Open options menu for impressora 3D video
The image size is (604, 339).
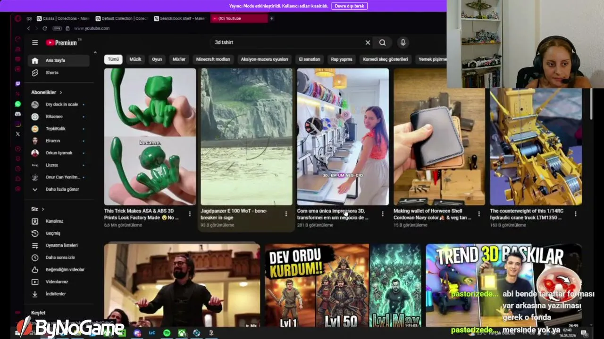383,214
